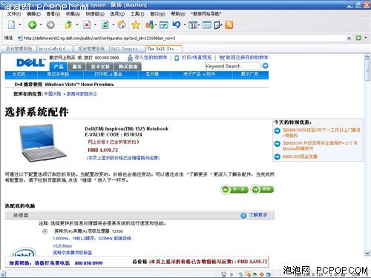Screen dimensions: 371x278
Task: Open dropdown arrow next to Stop icon
Action: coord(95,25)
